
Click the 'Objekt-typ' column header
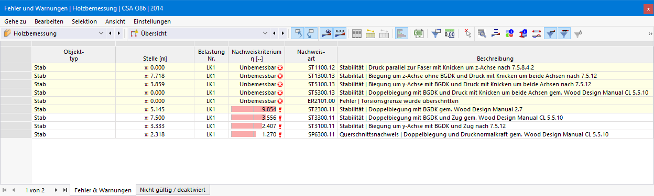pos(73,55)
